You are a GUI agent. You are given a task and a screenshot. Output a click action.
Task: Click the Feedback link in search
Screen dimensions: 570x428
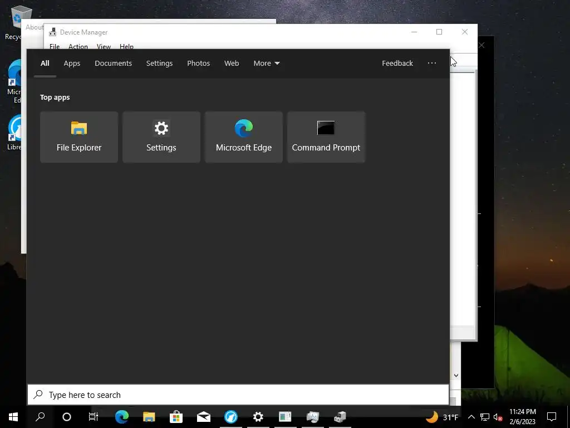[397, 64]
